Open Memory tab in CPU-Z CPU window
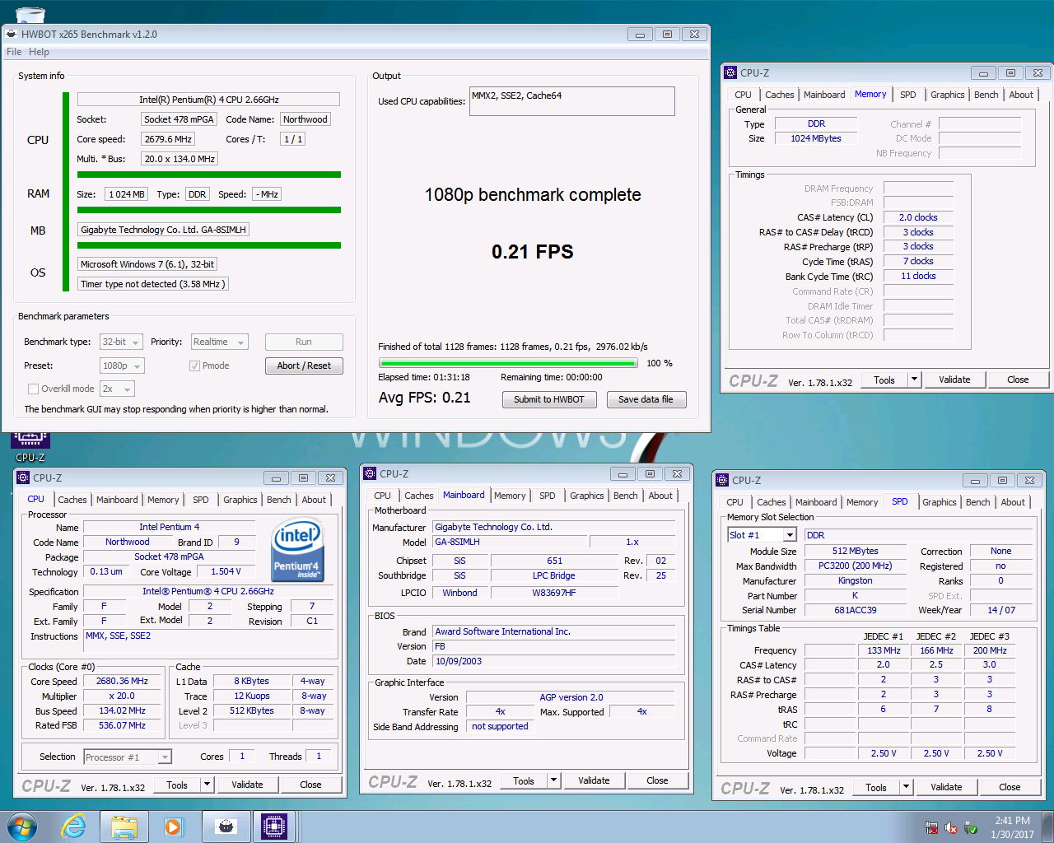Screen dimensions: 1054x843 (163, 500)
